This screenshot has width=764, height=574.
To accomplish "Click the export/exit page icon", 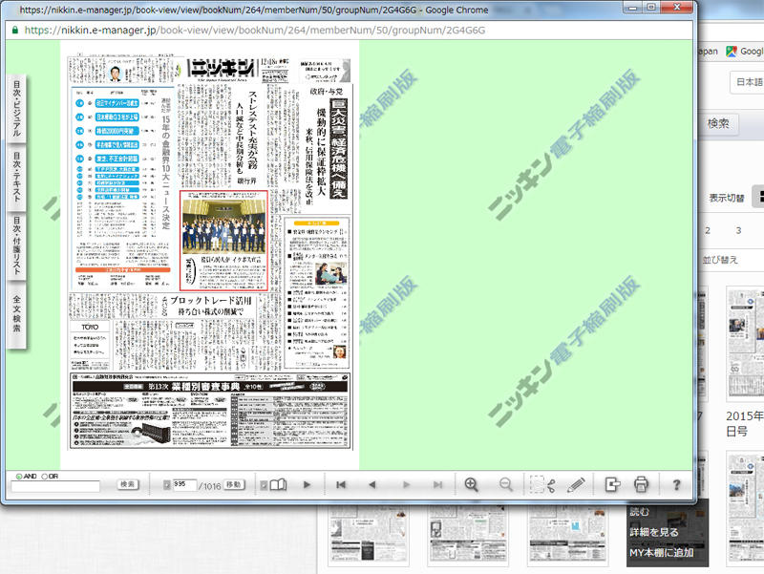I will click(x=612, y=484).
